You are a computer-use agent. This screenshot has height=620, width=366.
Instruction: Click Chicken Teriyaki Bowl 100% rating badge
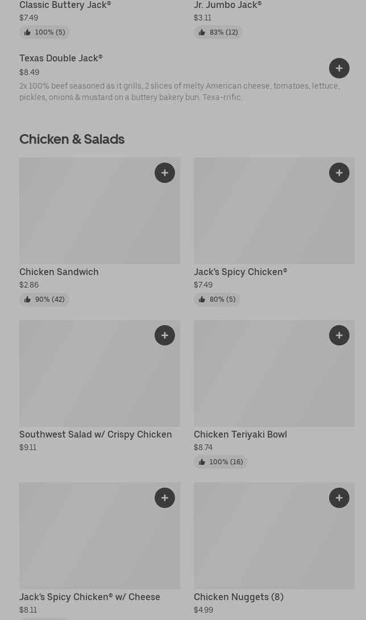click(221, 462)
